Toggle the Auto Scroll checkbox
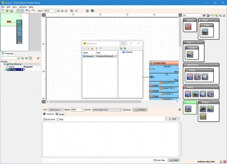Viewport: 227px width, 164px height. point(45,119)
